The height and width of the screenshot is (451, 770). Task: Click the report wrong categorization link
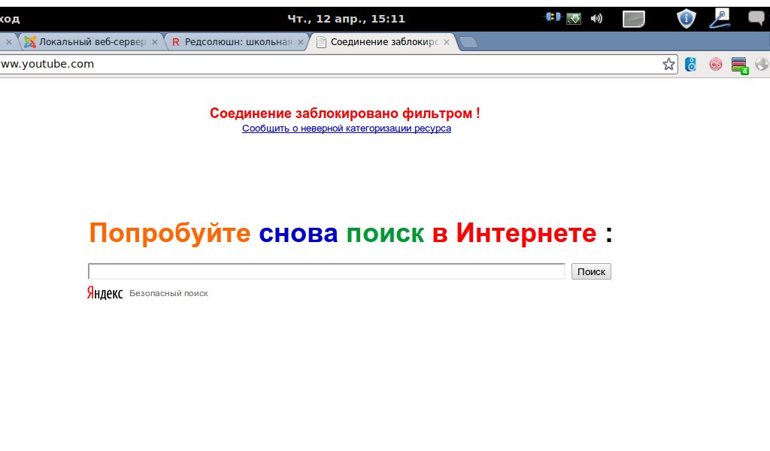click(347, 129)
